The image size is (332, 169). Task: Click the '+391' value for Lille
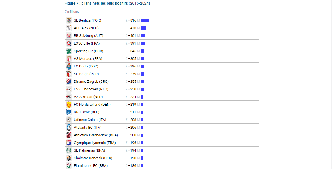tap(132, 43)
